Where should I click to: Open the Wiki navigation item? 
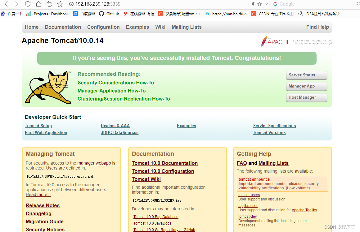(x=160, y=27)
